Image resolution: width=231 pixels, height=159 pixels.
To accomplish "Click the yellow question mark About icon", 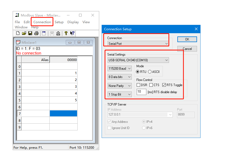I will click(66, 33).
